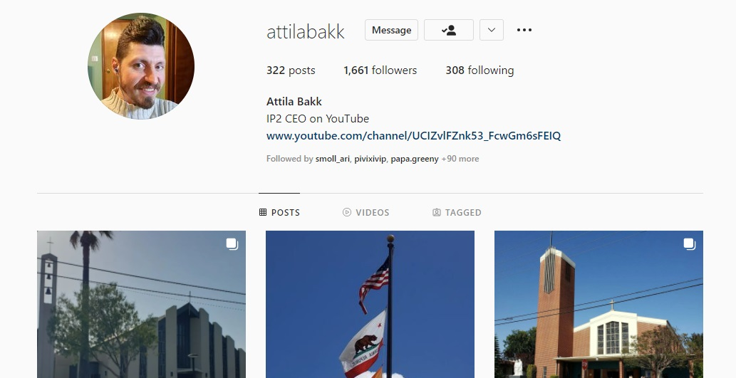Click carousel icon on brick church post

point(689,244)
